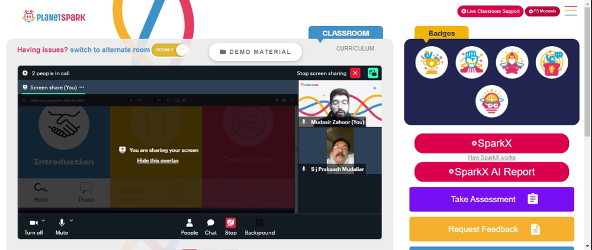Open the People panel
Viewport: 592px width, 250px height.
(189, 227)
